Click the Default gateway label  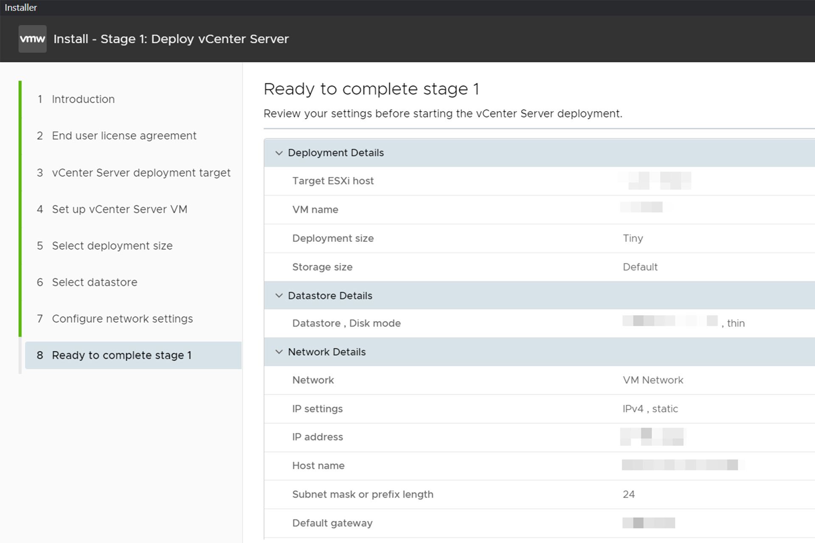tap(332, 523)
